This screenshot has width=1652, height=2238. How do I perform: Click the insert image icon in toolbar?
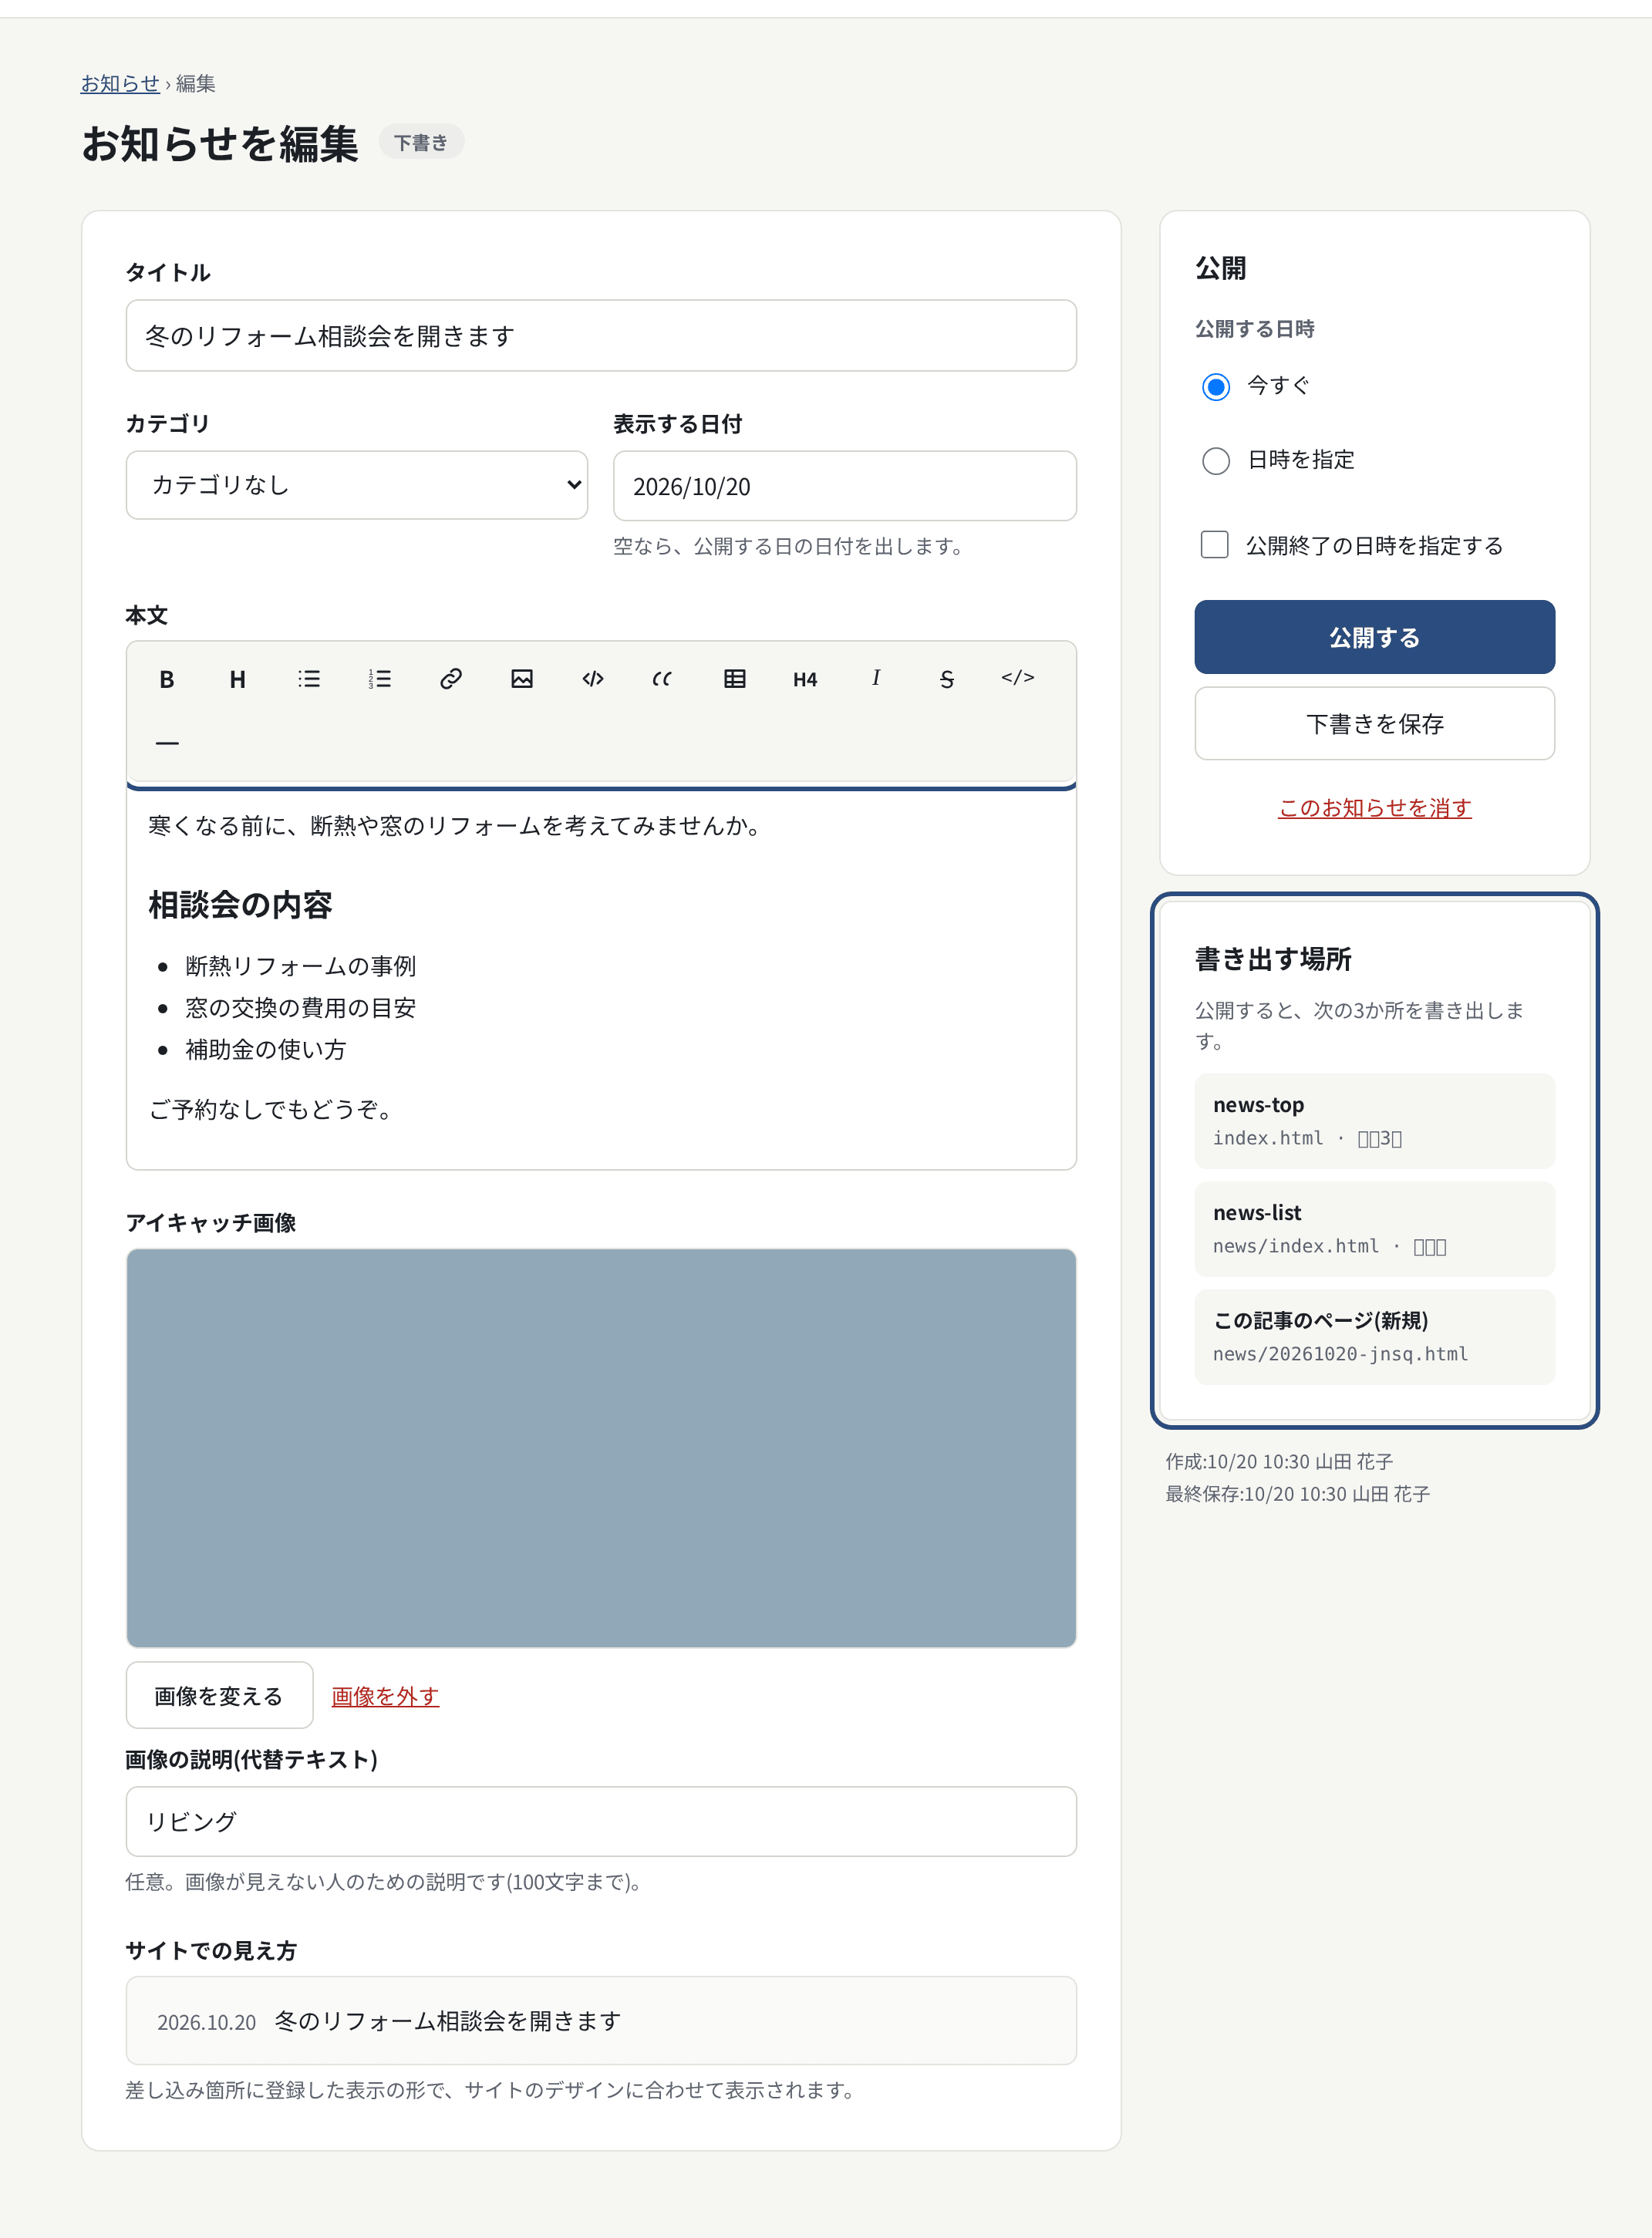point(522,679)
